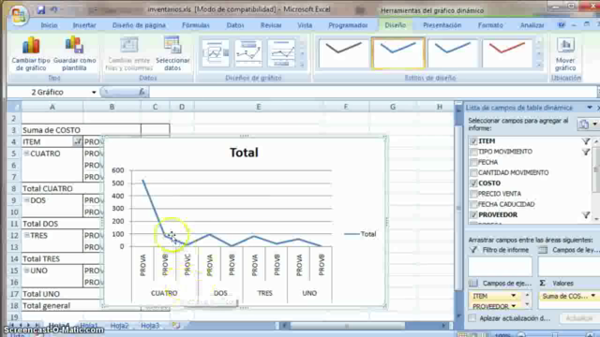Collapse the DOS group in pivot table
Screen dimensions: 600x337
tap(26, 199)
